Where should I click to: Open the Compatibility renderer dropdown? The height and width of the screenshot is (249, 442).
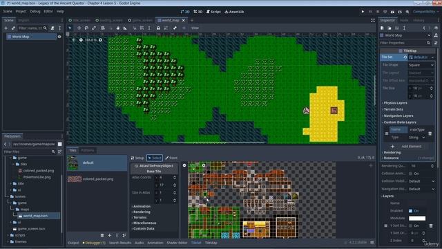tap(425, 12)
